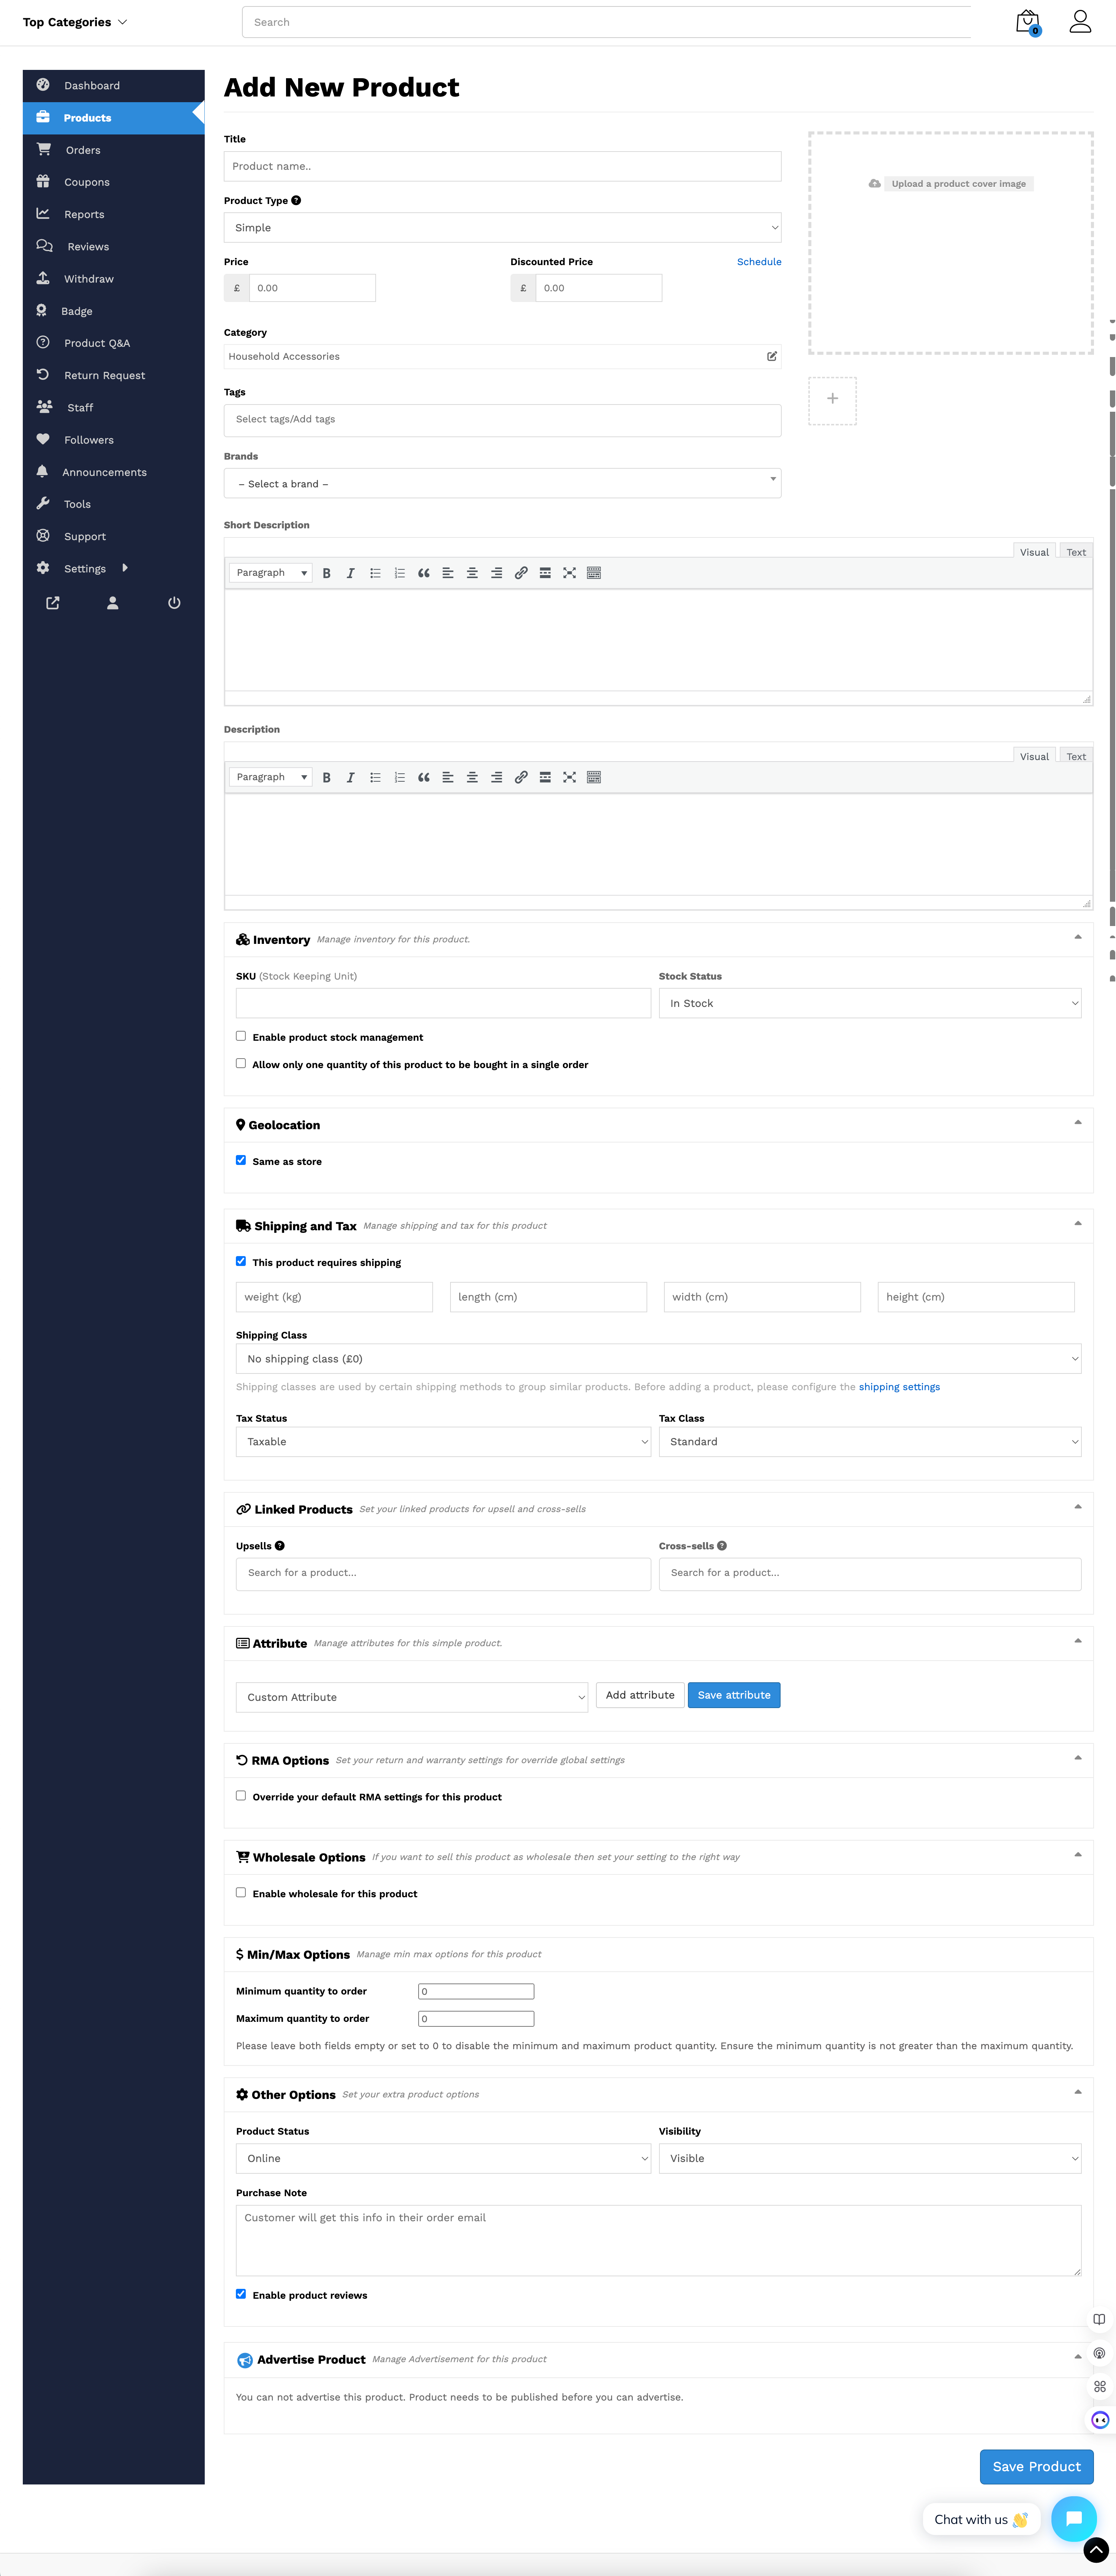Insert link in Short Description editor
Image resolution: width=1116 pixels, height=2576 pixels.
[x=521, y=573]
